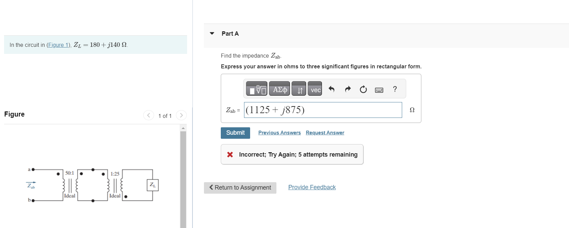Submit the impedance answer
Screen dimensions: 569x228
click(235, 133)
